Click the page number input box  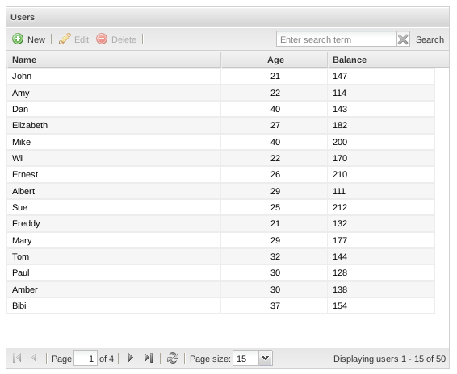(86, 359)
